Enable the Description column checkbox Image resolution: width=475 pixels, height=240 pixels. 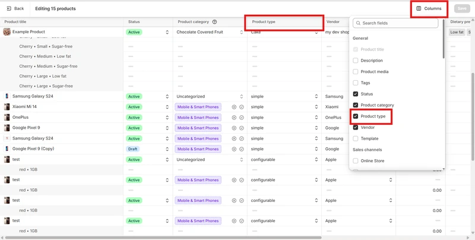[x=356, y=61]
